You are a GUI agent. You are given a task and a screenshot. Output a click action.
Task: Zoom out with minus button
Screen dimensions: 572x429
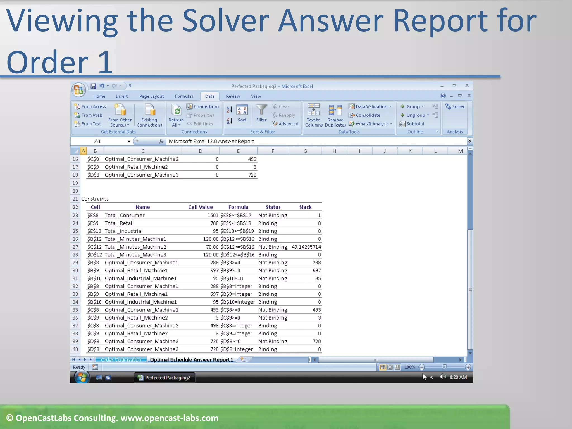[x=422, y=367]
